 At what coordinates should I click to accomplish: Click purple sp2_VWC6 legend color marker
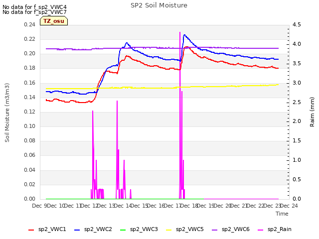pyautogui.click(x=215, y=230)
